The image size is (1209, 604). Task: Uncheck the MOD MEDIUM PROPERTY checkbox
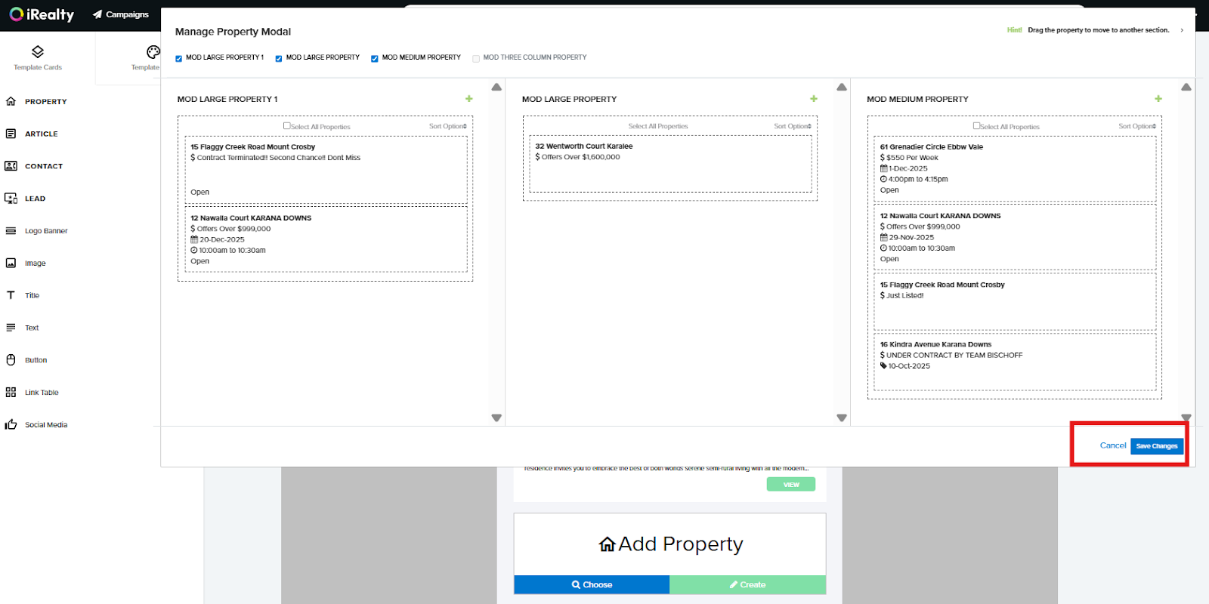(x=375, y=58)
